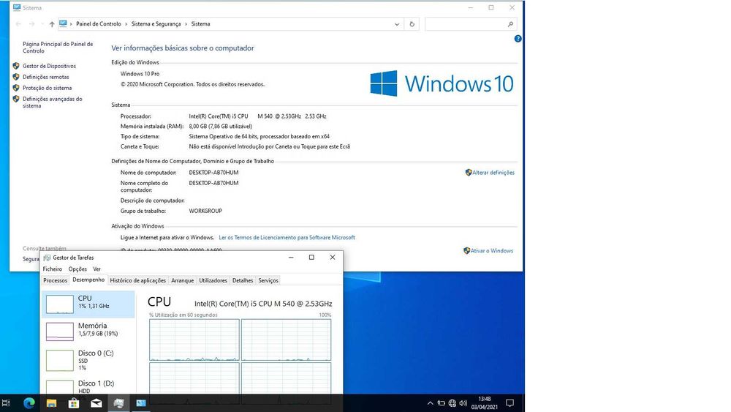The image size is (731, 412).
Task: Open Proteção do sistema
Action: tap(47, 88)
